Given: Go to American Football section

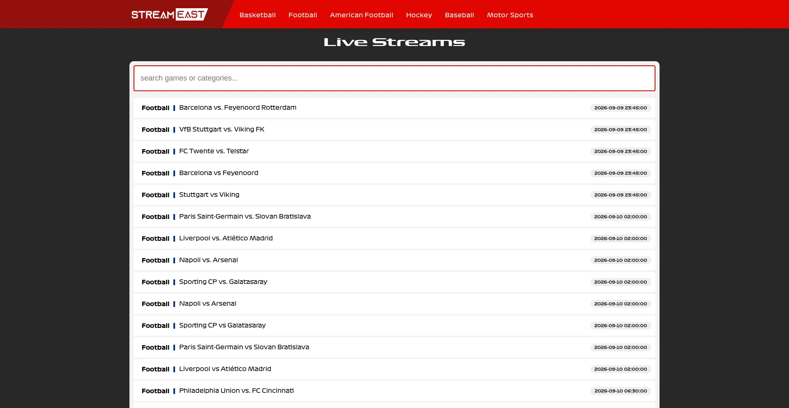Looking at the screenshot, I should [x=362, y=15].
